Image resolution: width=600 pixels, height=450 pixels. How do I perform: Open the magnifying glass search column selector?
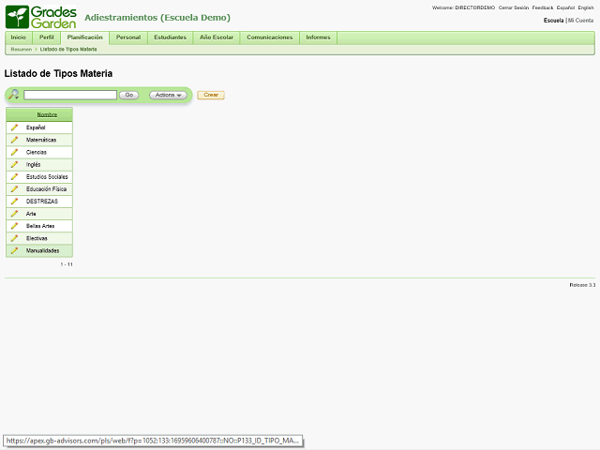click(x=14, y=95)
